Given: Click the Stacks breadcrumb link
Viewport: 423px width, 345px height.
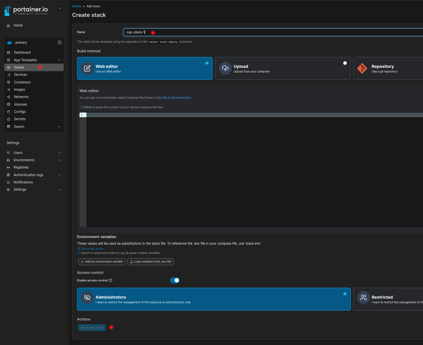Looking at the screenshot, I should [x=77, y=6].
